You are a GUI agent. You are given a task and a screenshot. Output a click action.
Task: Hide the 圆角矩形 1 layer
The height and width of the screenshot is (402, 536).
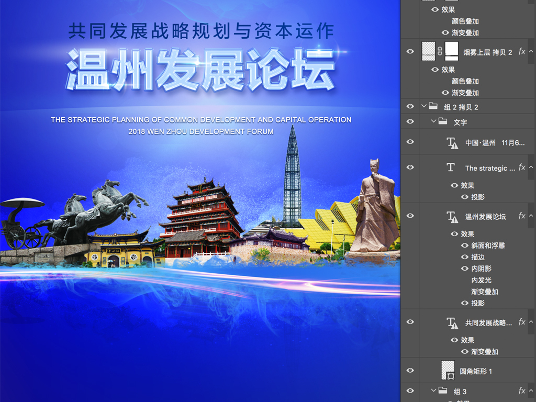click(410, 371)
